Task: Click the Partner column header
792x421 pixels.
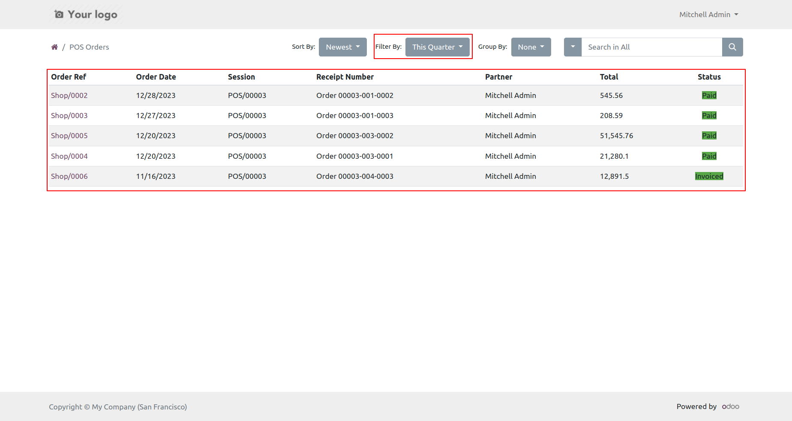Action: 499,77
